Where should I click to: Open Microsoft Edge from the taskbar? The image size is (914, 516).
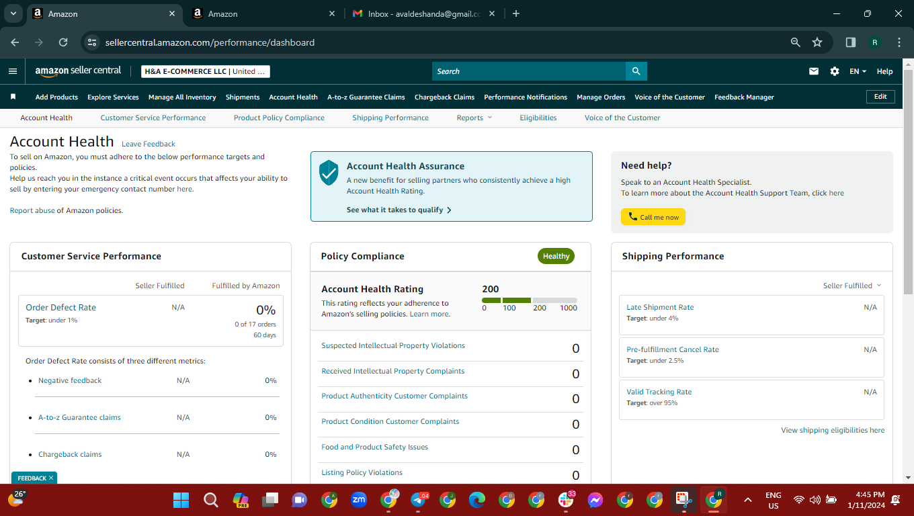[477, 500]
